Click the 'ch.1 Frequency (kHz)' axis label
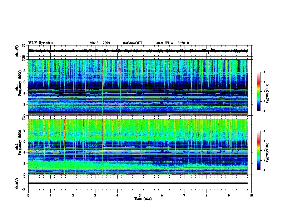 tap(18, 83)
